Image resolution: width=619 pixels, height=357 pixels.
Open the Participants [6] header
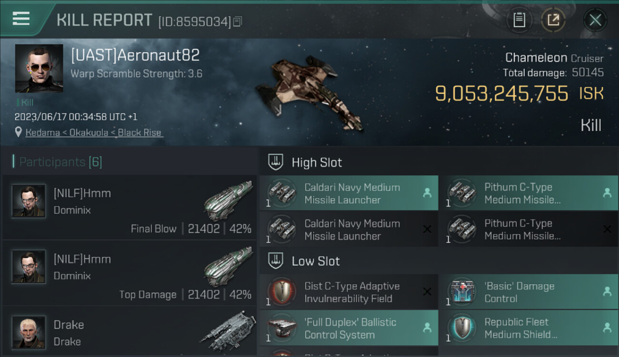[x=60, y=162]
